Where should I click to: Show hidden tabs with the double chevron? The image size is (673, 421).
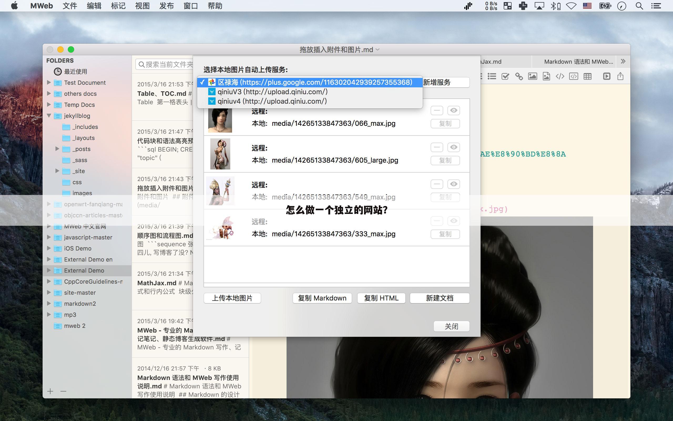point(623,61)
